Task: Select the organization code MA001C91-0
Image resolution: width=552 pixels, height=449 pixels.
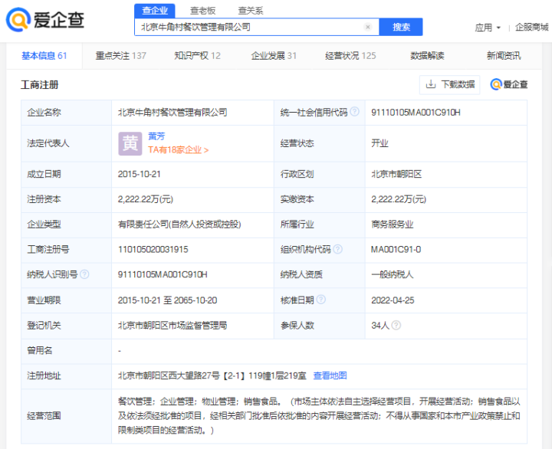Action: pyautogui.click(x=396, y=249)
